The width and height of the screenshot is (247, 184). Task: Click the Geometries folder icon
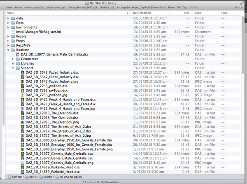[x=18, y=59]
